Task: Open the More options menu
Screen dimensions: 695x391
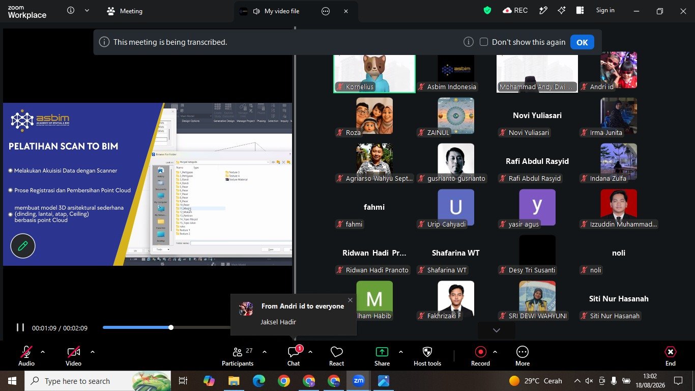Action: (523, 356)
